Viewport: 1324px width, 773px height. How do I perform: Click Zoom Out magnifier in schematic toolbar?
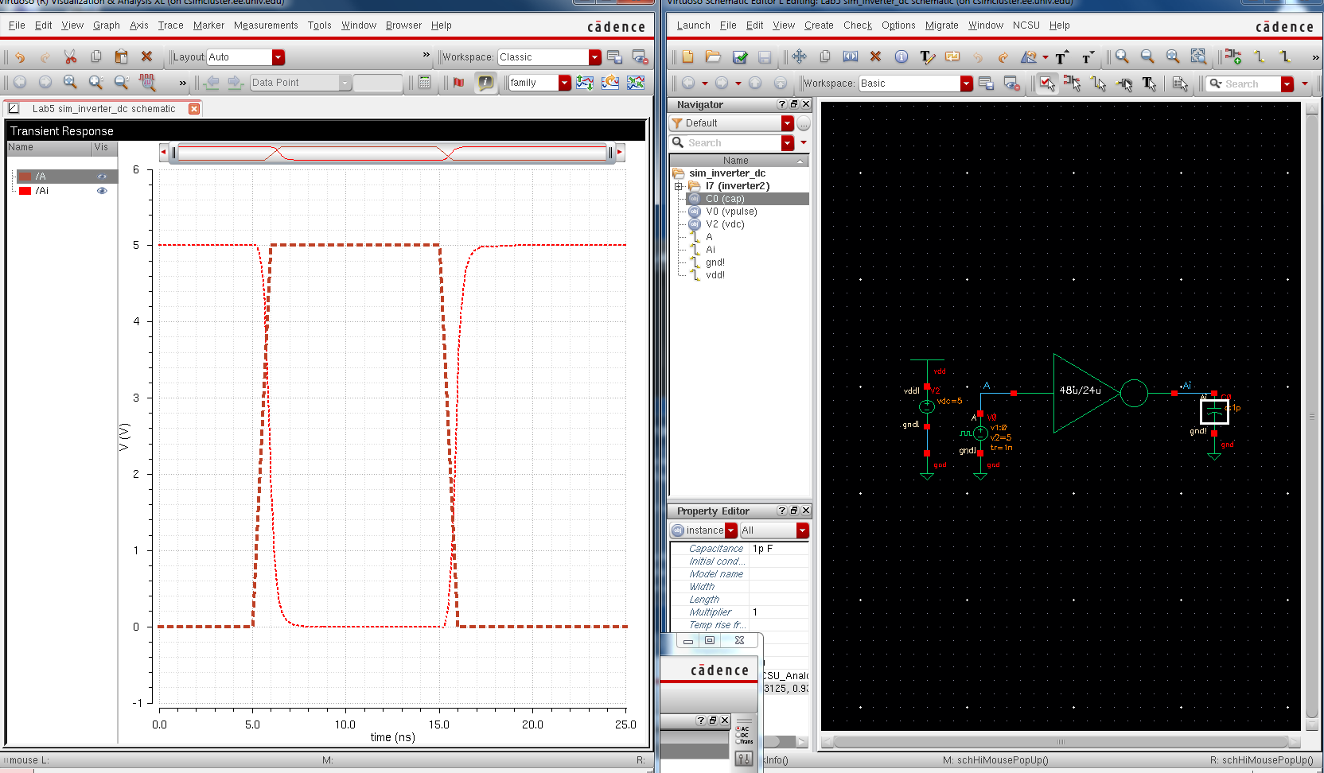click(1147, 56)
